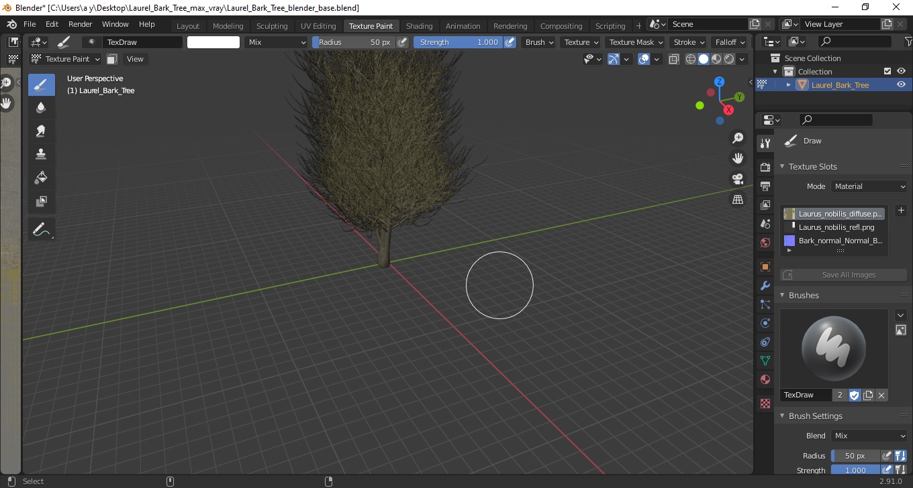913x488 pixels.
Task: Toggle the camera view icon
Action: point(738,179)
